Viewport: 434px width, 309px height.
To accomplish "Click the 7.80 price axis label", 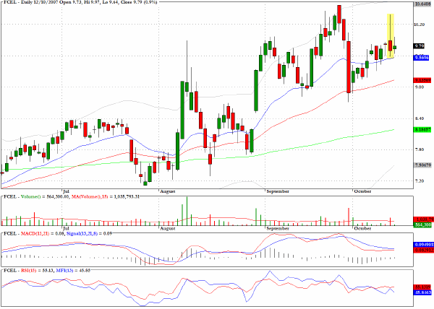I will pos(419,149).
